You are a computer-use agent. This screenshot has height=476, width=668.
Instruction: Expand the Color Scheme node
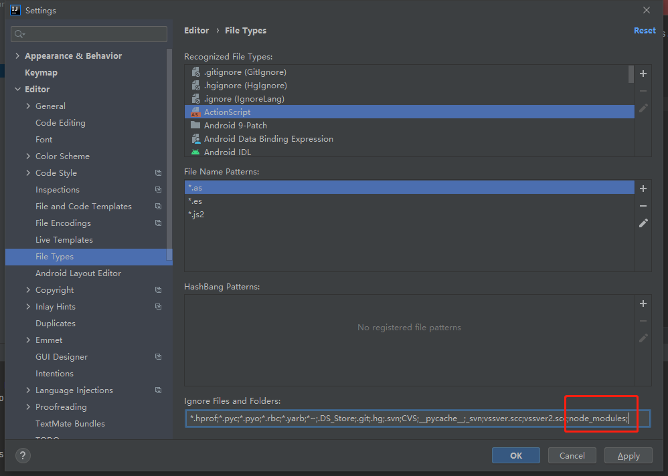(x=28, y=156)
